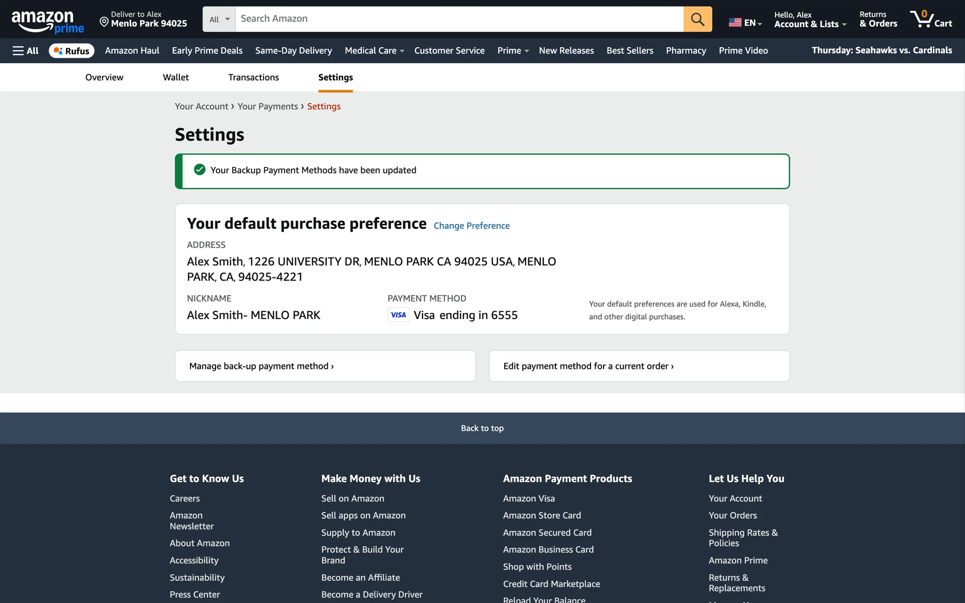Click the orange search magnifier button
The width and height of the screenshot is (965, 603).
pyautogui.click(x=697, y=19)
